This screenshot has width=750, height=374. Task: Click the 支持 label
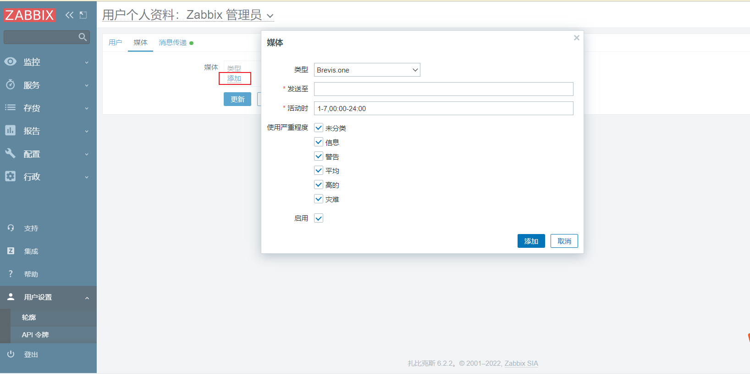(x=31, y=228)
